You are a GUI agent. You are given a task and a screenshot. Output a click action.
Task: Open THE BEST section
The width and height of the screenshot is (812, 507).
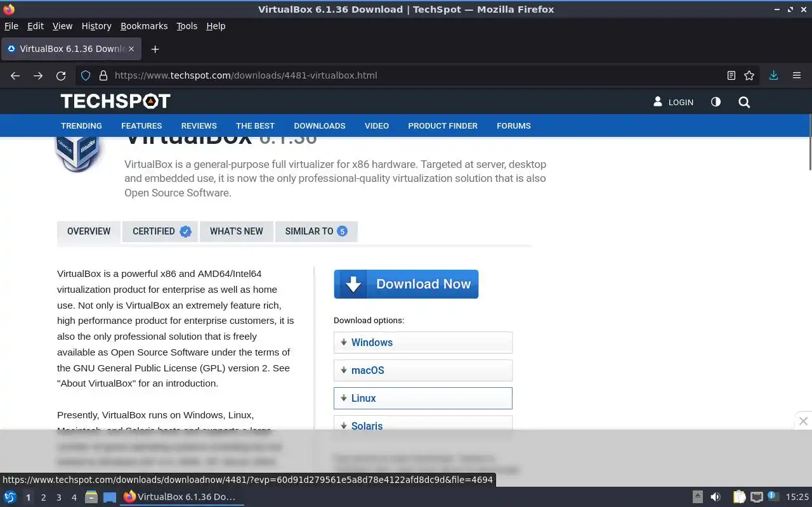(255, 125)
